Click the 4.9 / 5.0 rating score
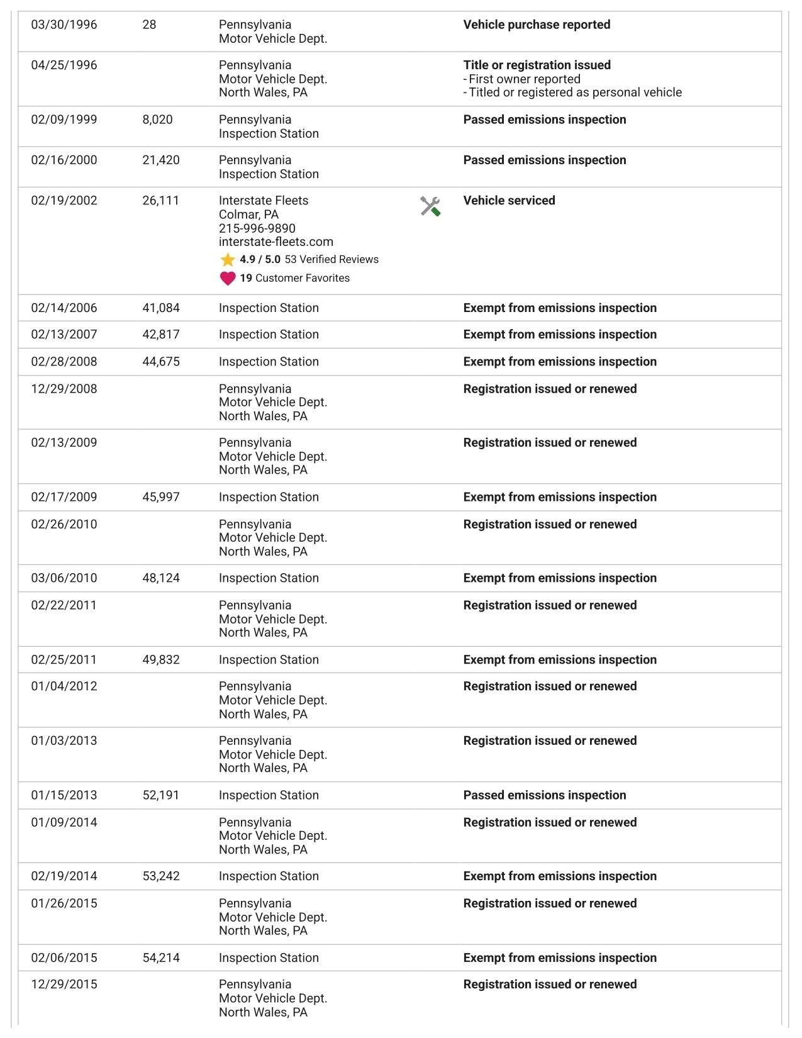802x1038 pixels. [x=260, y=259]
